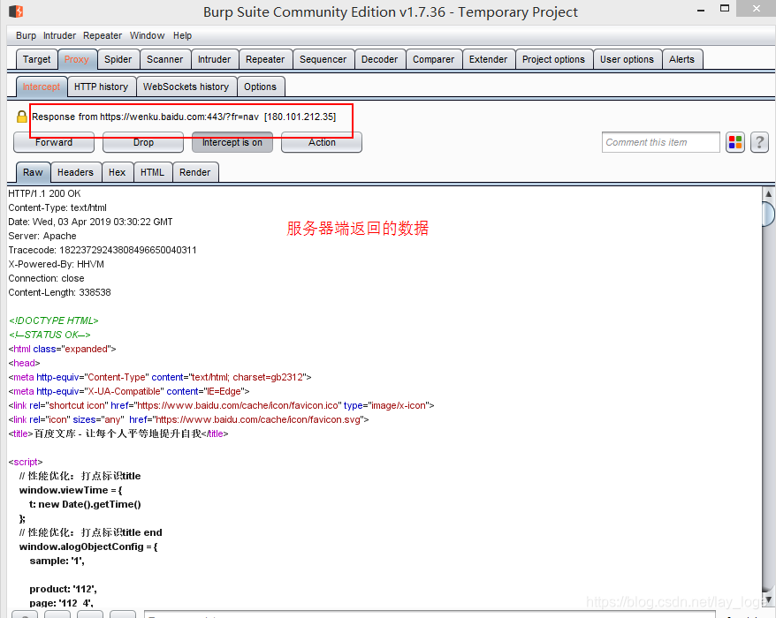Switch to the Comparer tab
Screen dimensions: 776x618
pyautogui.click(x=434, y=59)
